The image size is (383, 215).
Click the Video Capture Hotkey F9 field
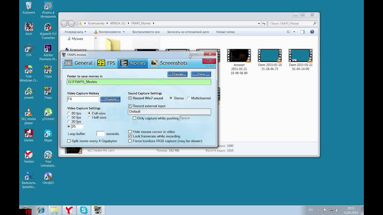click(x=83, y=99)
